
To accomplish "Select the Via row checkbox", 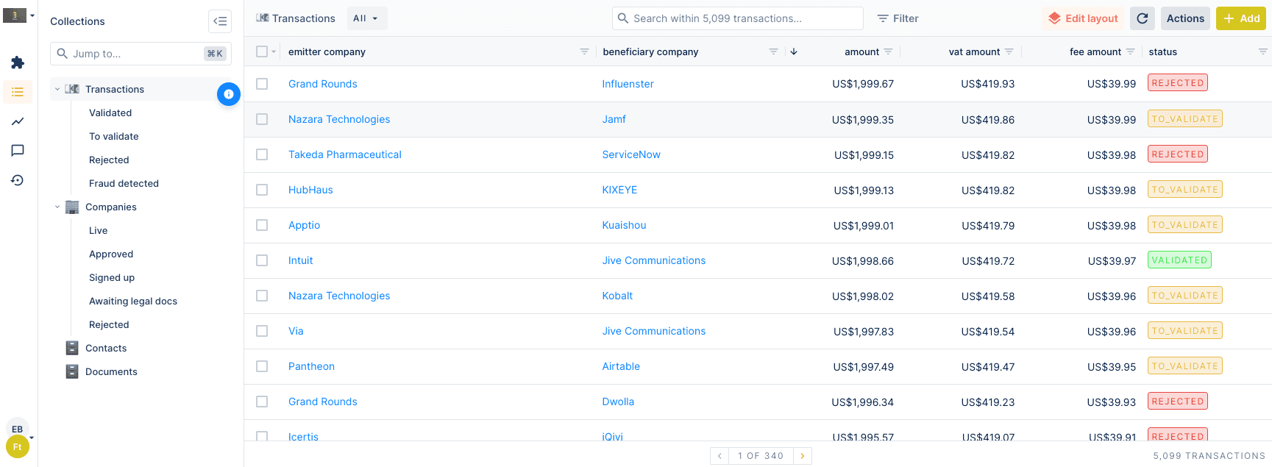I will tap(262, 331).
